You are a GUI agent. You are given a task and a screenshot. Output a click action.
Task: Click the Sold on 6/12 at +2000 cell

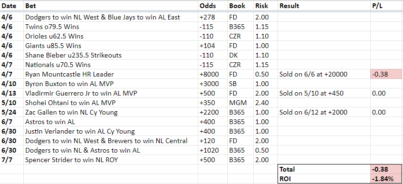tap(324, 112)
